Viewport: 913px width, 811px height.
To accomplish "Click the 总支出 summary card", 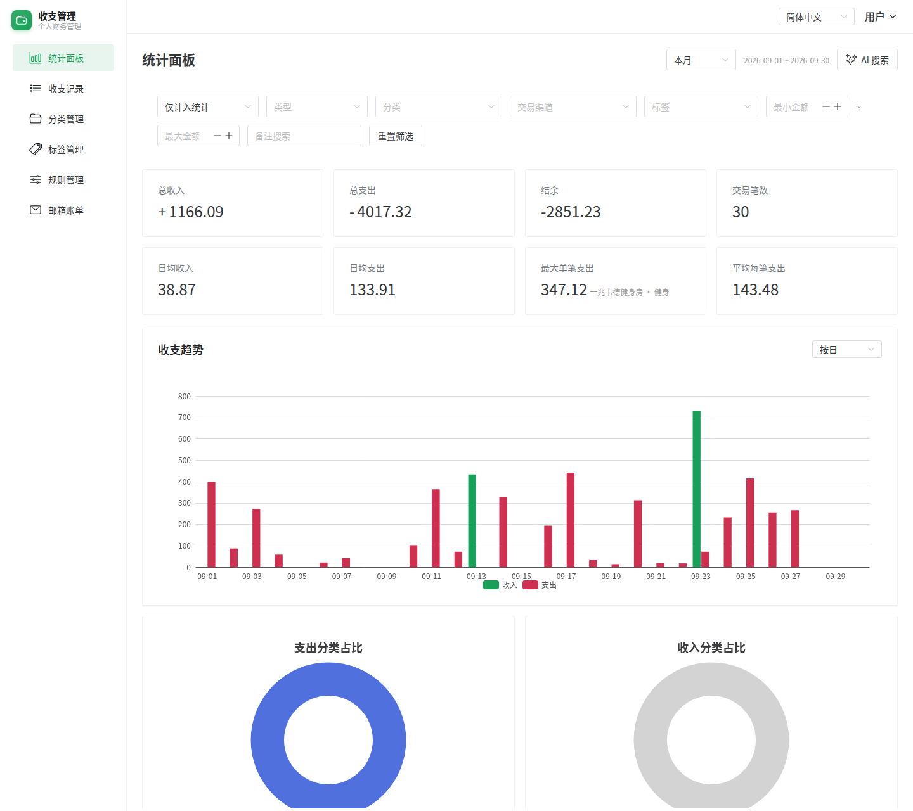I will tap(424, 203).
